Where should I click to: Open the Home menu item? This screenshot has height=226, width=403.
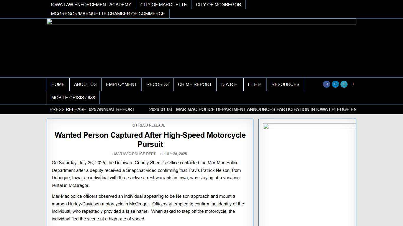(58, 84)
